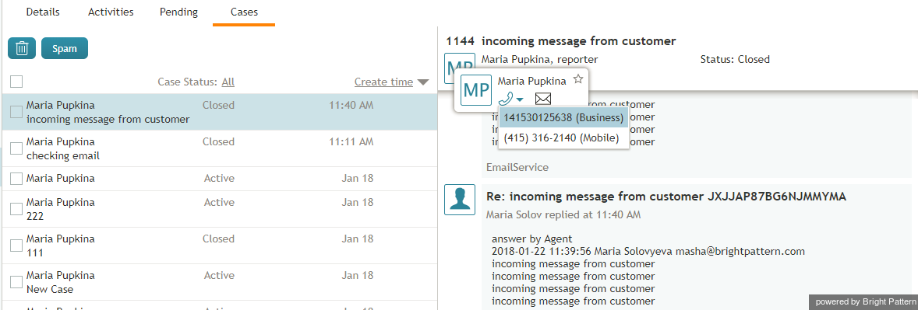The image size is (918, 310).
Task: Click the MP avatar in contact popup
Action: [476, 90]
